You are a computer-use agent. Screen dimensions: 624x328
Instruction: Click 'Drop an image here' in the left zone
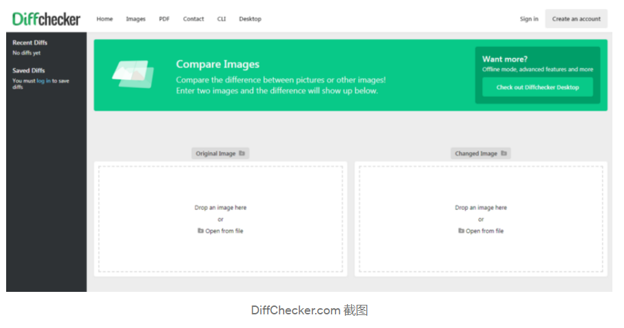[x=221, y=207]
